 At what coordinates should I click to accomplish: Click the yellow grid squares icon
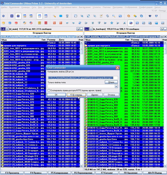[39, 23]
